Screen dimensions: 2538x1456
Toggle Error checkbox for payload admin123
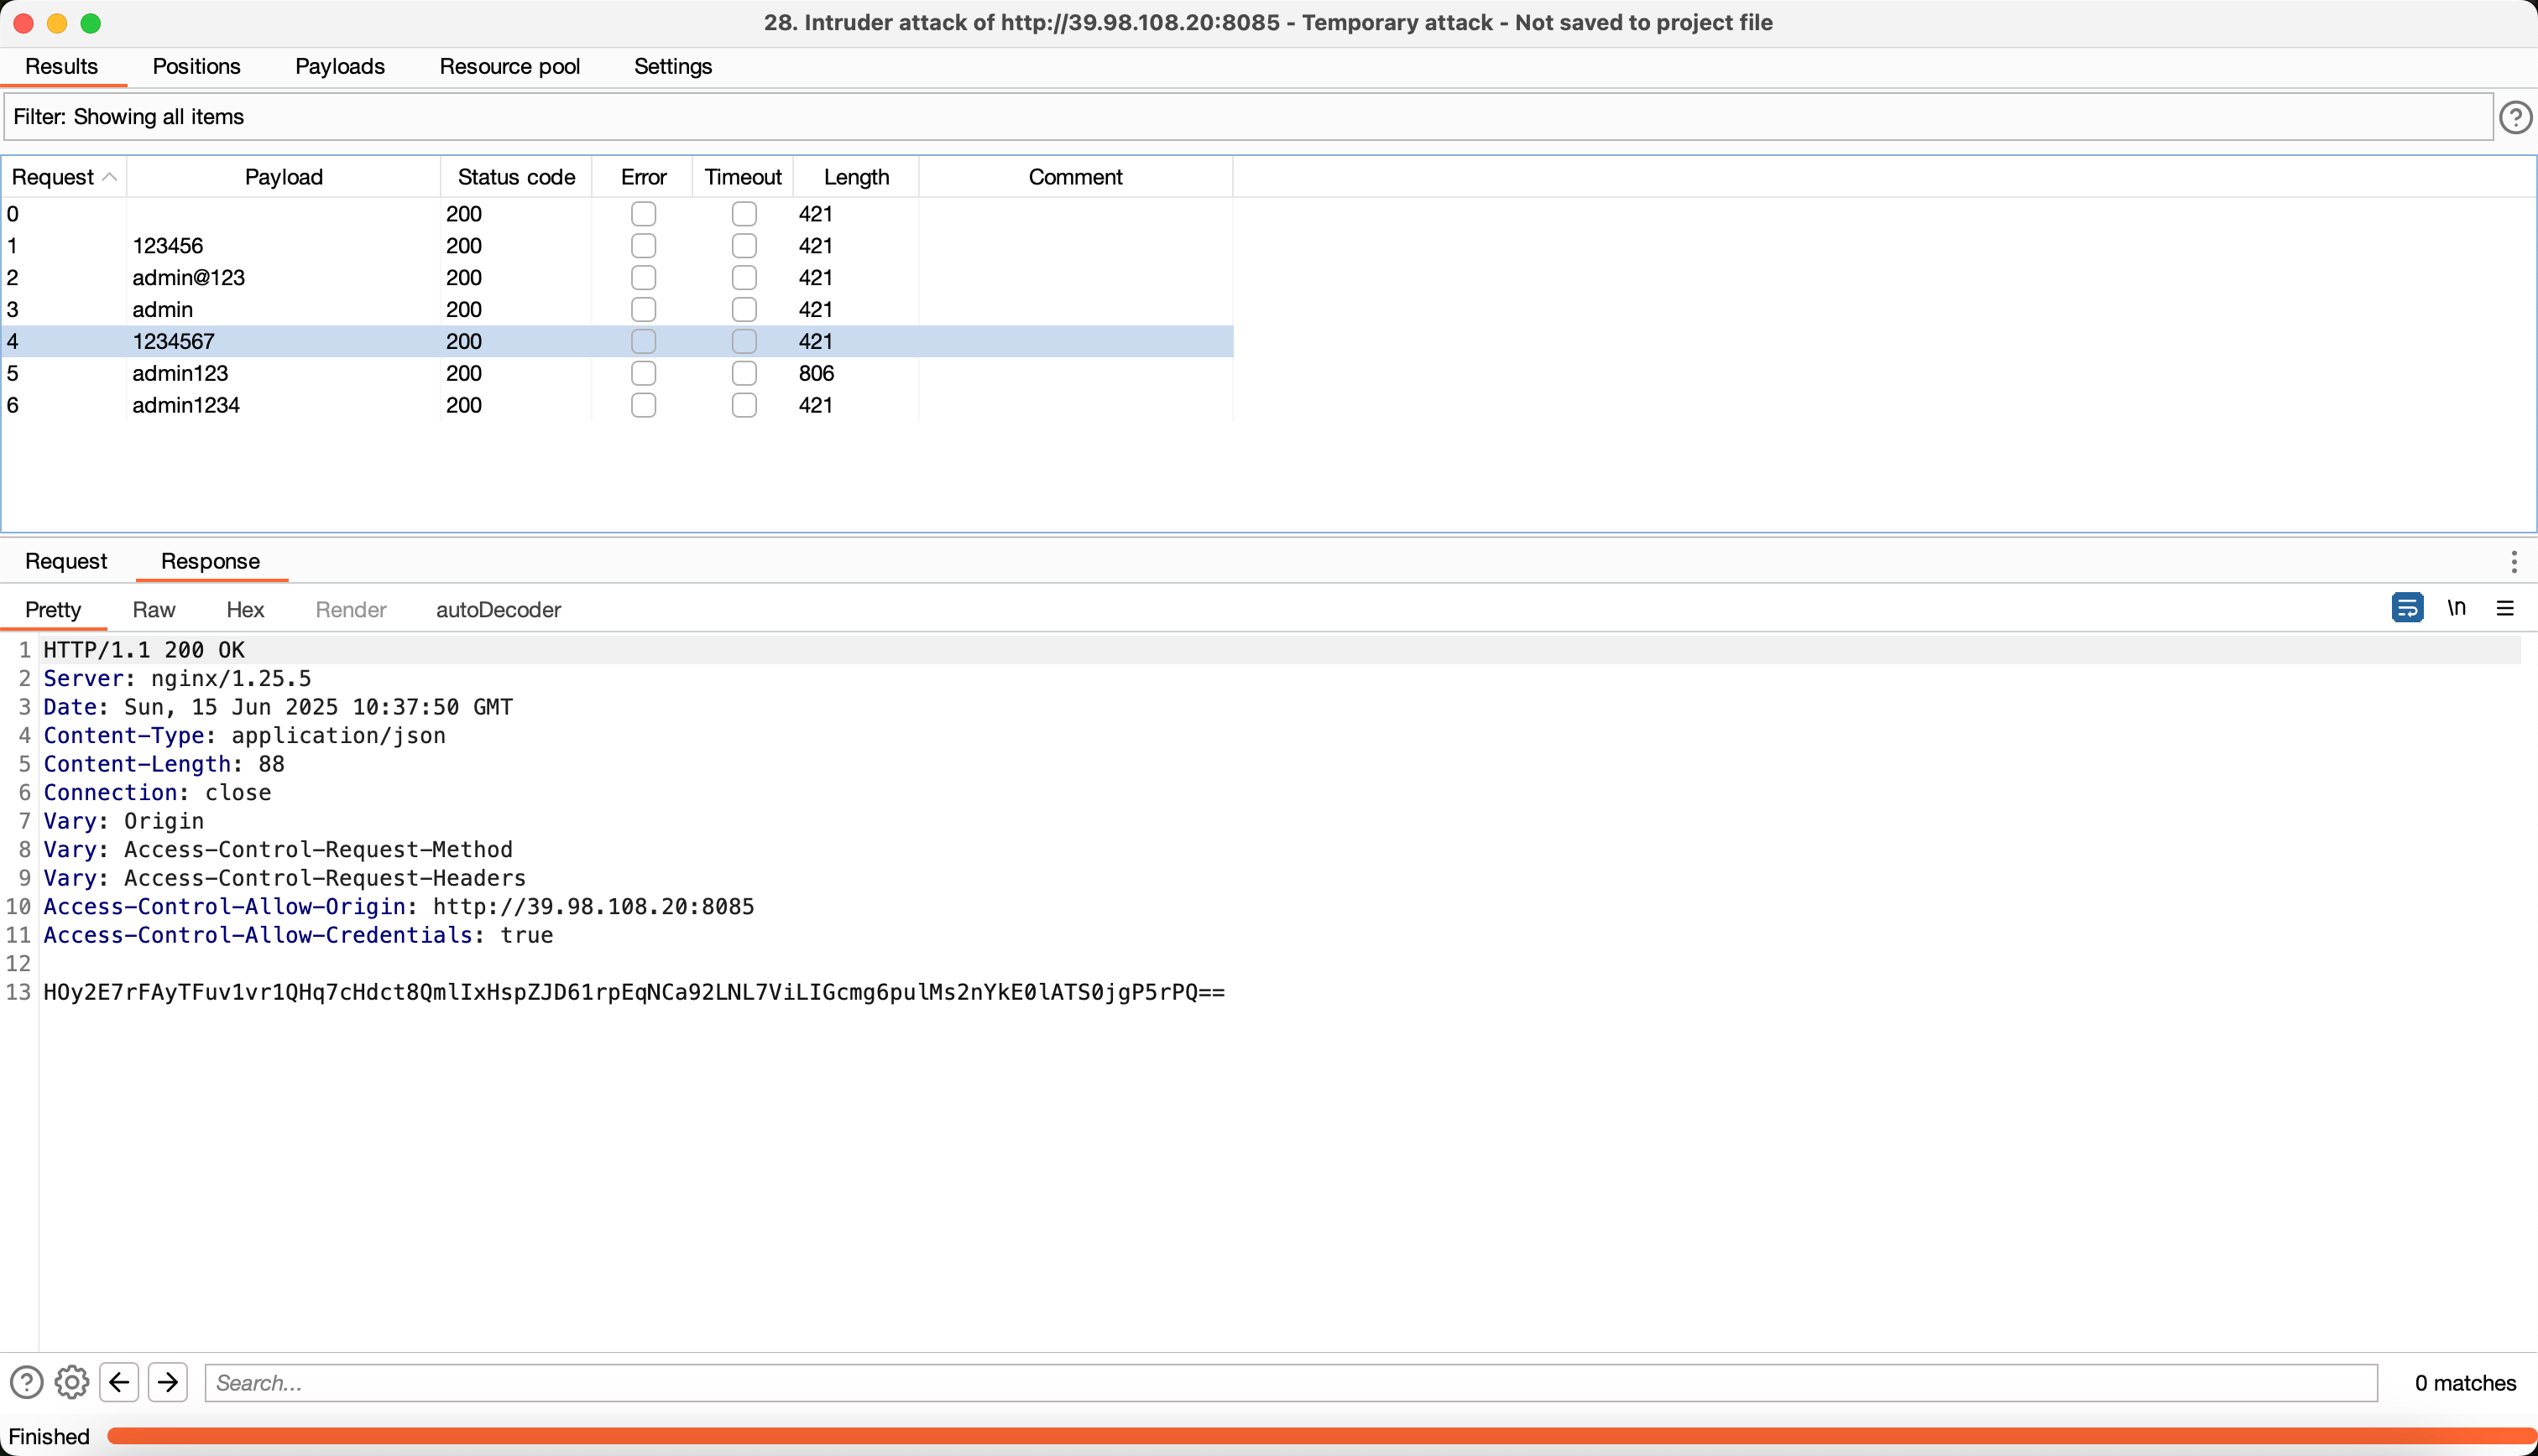click(x=643, y=373)
